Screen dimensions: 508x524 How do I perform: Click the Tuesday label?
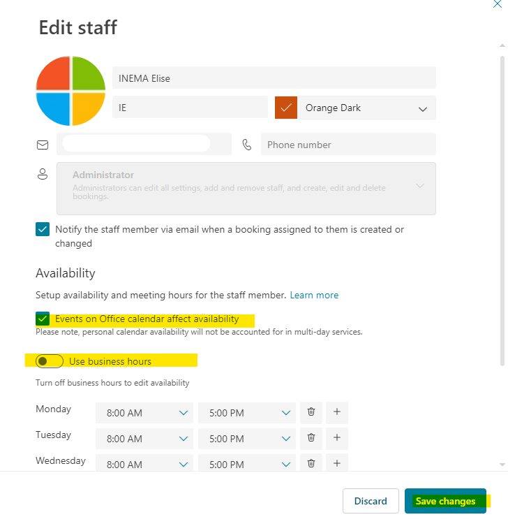(x=54, y=435)
